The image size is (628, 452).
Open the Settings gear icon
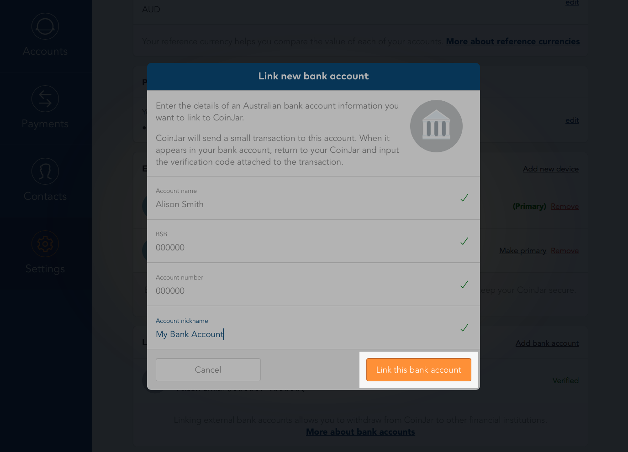(x=45, y=244)
